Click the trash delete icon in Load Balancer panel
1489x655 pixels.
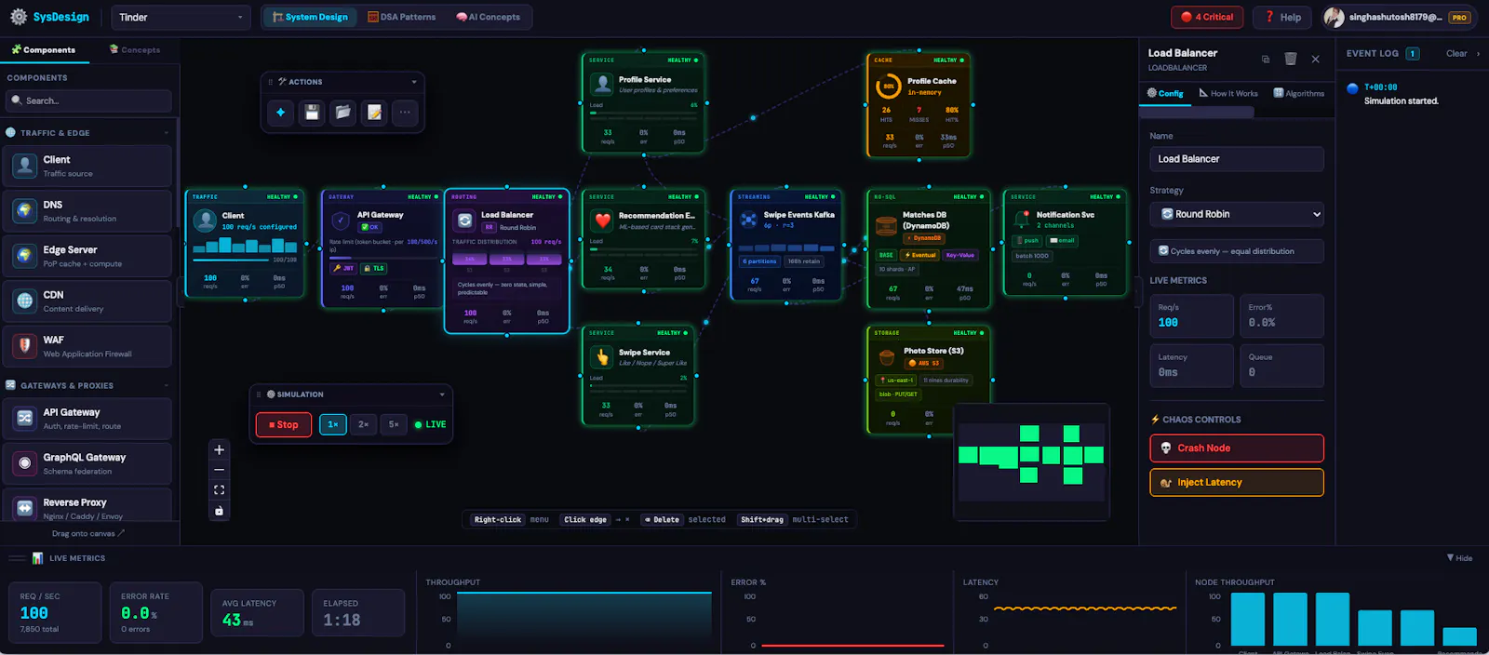coord(1291,59)
